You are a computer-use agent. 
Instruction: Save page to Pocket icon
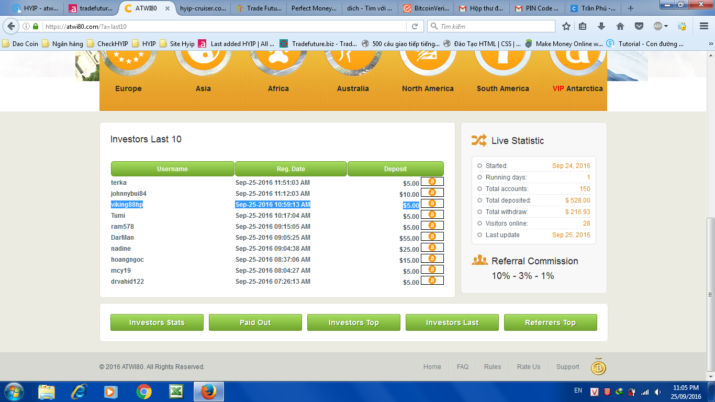tap(639, 26)
